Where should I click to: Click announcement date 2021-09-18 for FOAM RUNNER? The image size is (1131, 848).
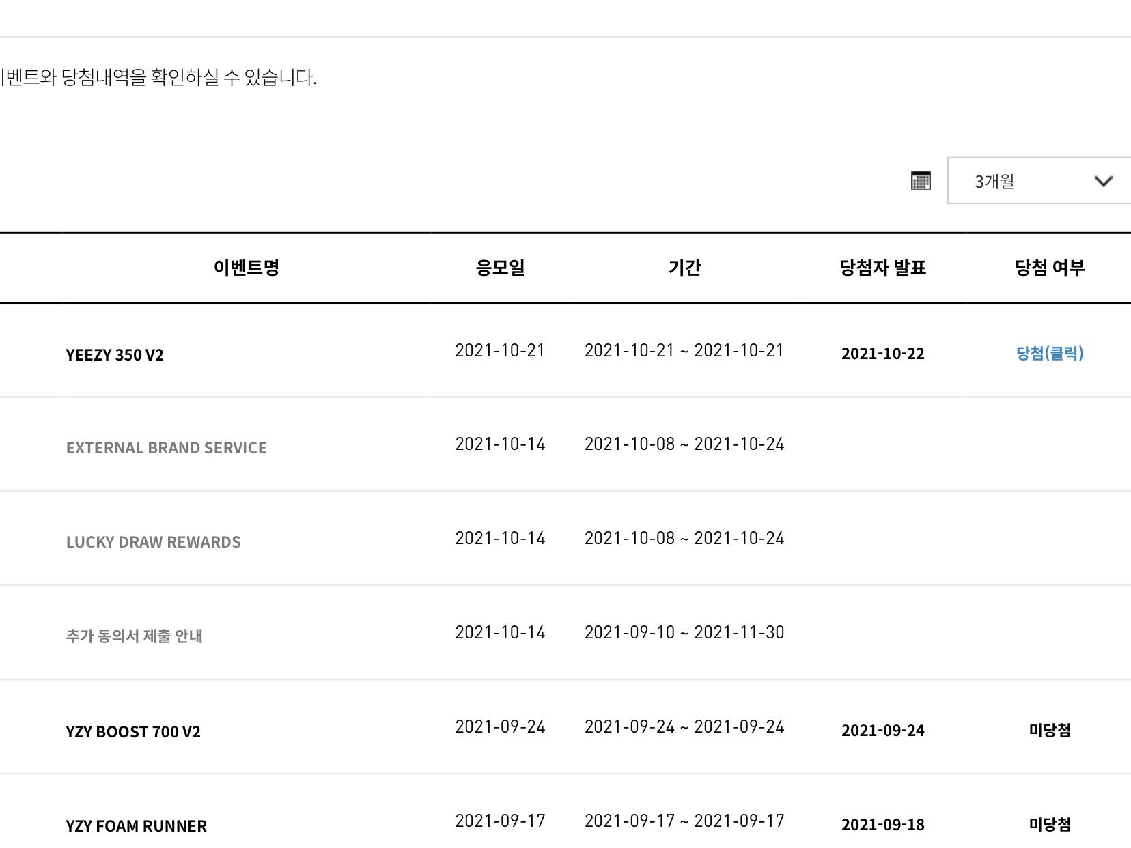[882, 825]
